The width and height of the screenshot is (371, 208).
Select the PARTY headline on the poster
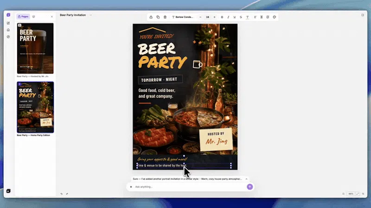click(163, 62)
